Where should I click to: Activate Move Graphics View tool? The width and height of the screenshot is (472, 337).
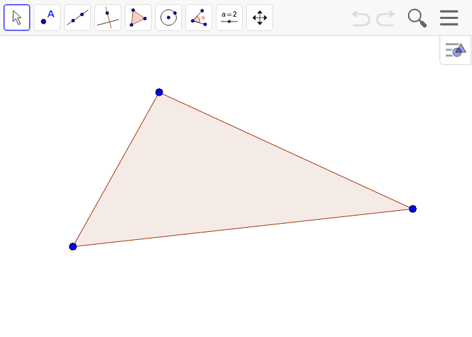pyautogui.click(x=260, y=18)
